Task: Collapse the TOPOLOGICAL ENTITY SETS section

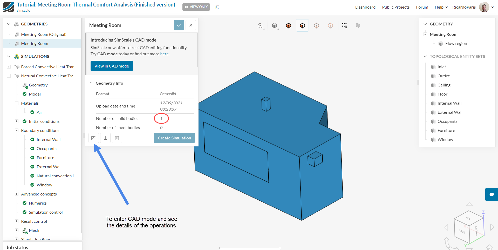Action: 425,56
